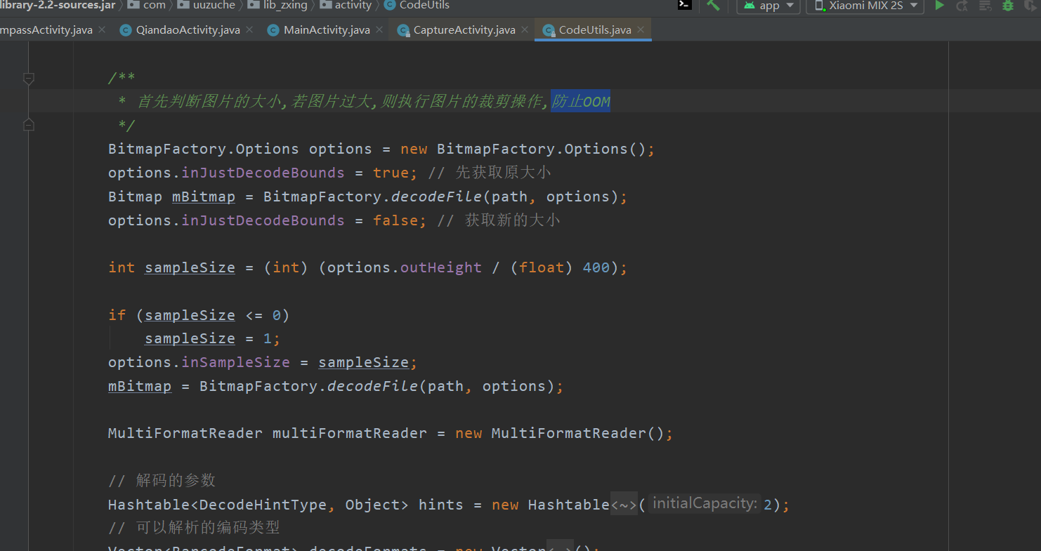This screenshot has width=1041, height=551.
Task: Expand the folded Hashtable diamond <~>
Action: tap(624, 505)
